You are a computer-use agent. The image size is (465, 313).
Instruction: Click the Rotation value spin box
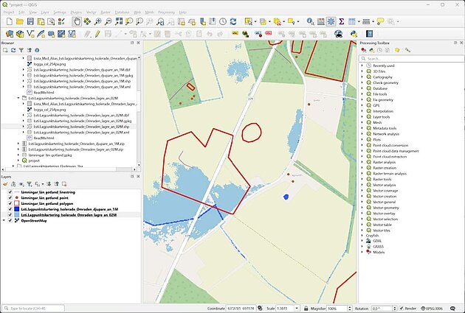pyautogui.click(x=382, y=309)
